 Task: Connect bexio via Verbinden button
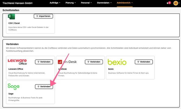[x=144, y=62]
